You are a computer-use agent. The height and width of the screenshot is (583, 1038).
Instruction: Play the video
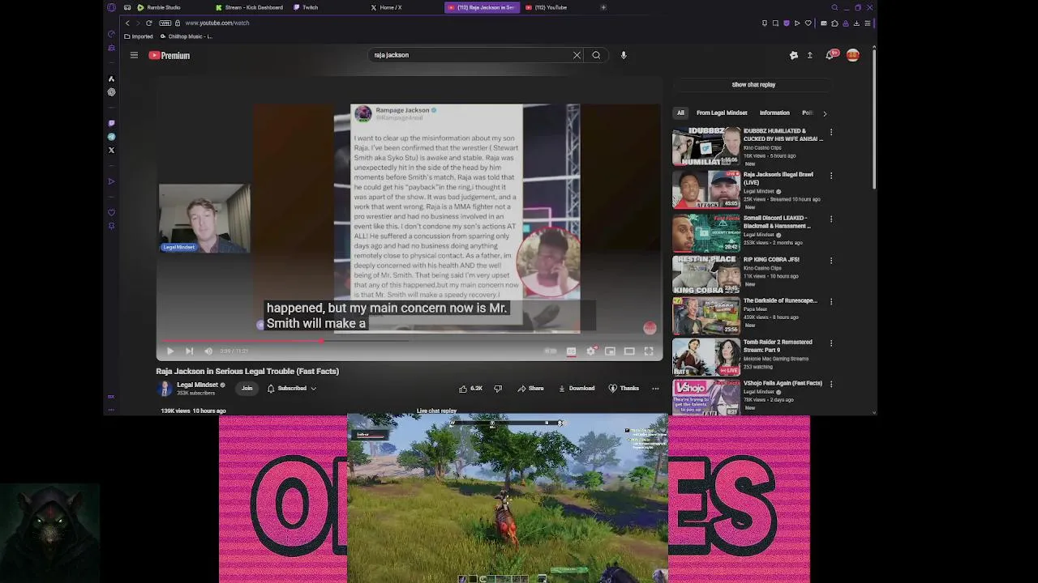pos(170,351)
